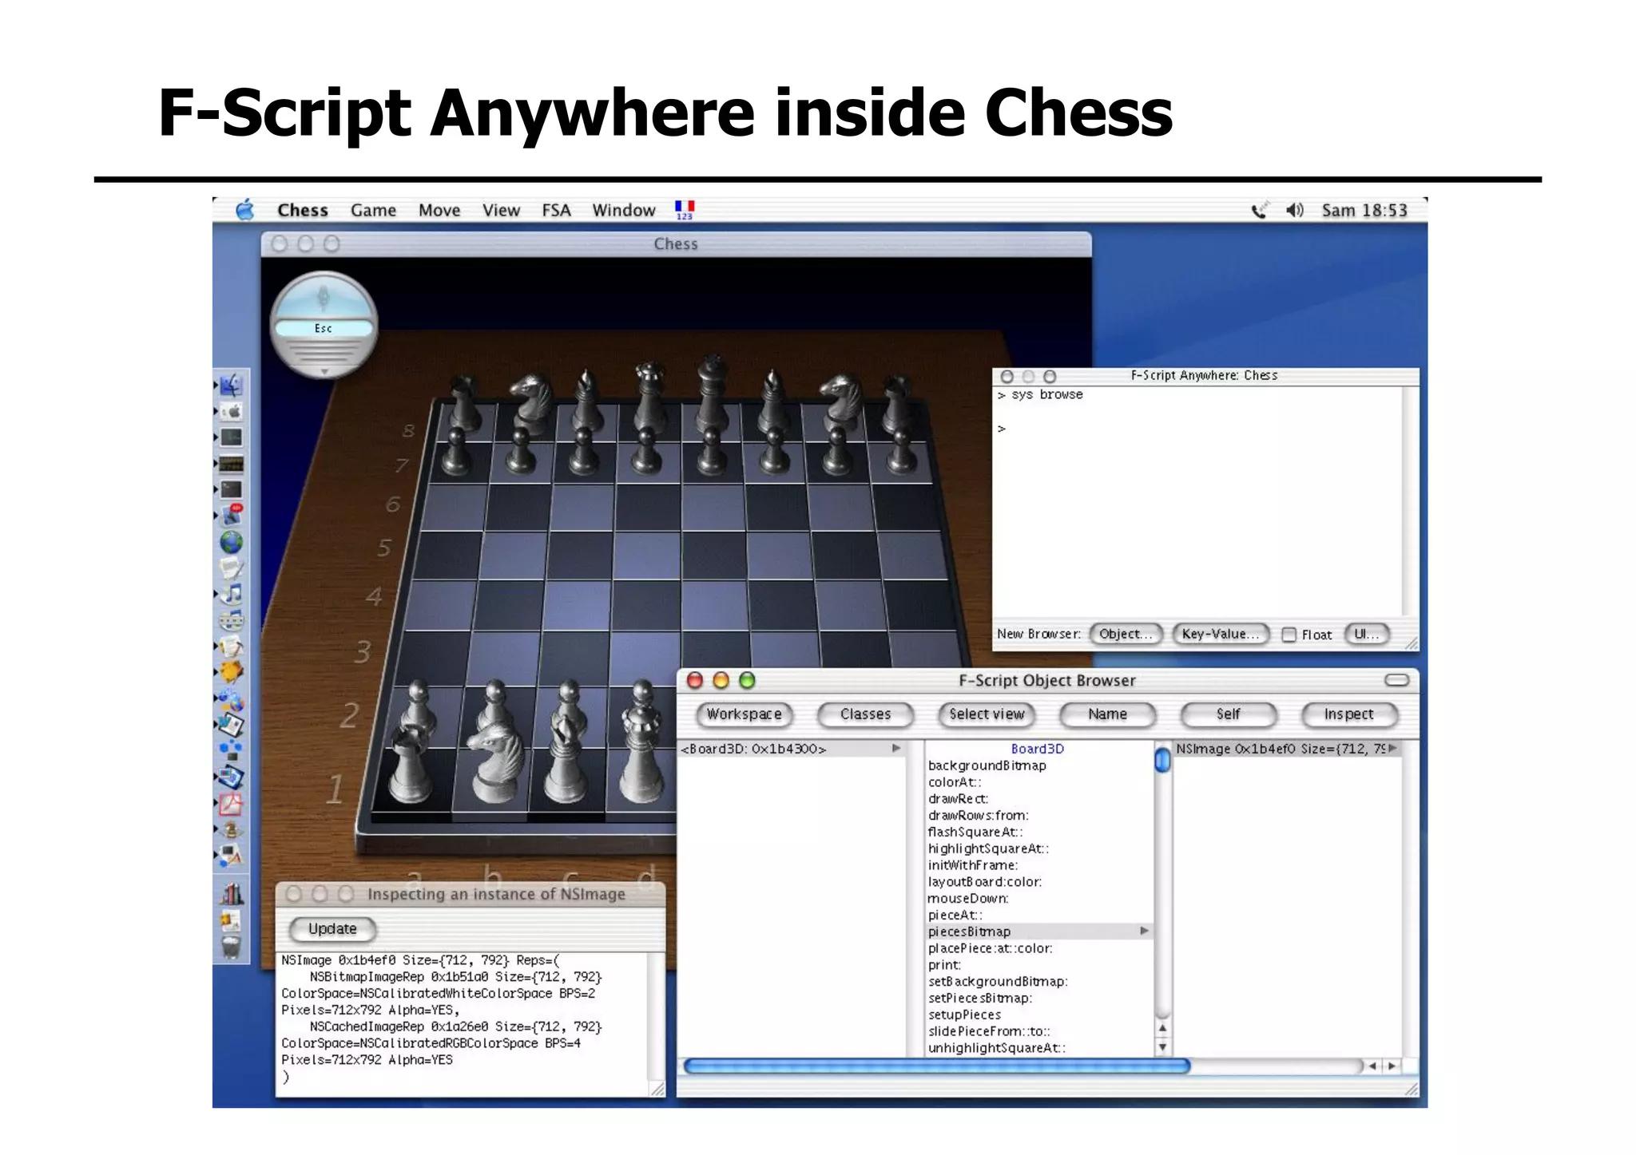
Task: Select the backgroundBitmap method
Action: click(x=987, y=765)
